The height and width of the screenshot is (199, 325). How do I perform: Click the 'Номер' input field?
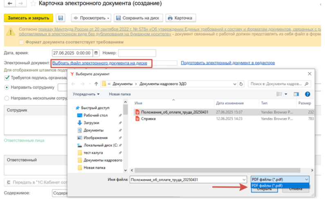[x=137, y=53]
